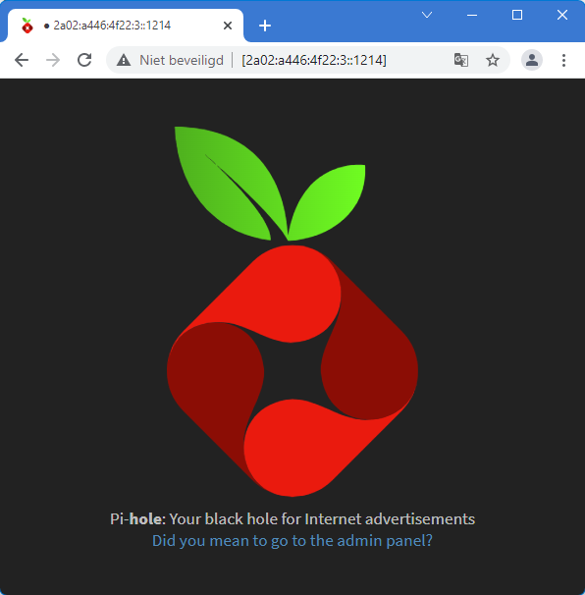Reload the Pi-hole page
585x595 pixels.
click(x=84, y=60)
